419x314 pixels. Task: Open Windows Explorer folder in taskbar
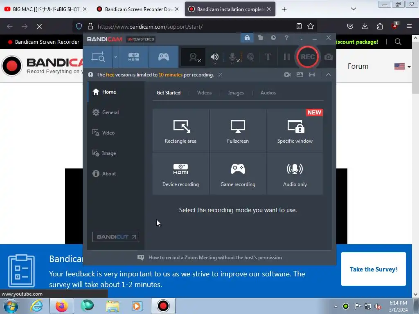(x=113, y=306)
